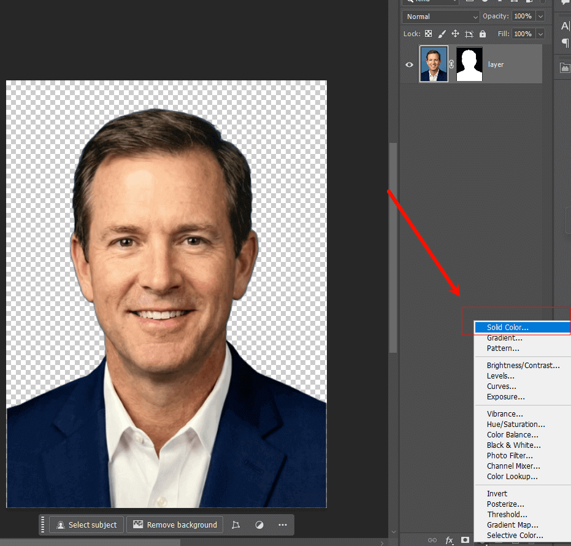Enable lock transparent pixels in Layers panel
The height and width of the screenshot is (546, 571).
coord(428,34)
